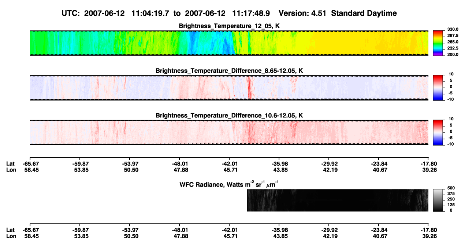
Task: Click longitude 39.26 below the WFC Radiance panel
Action: 429,236
